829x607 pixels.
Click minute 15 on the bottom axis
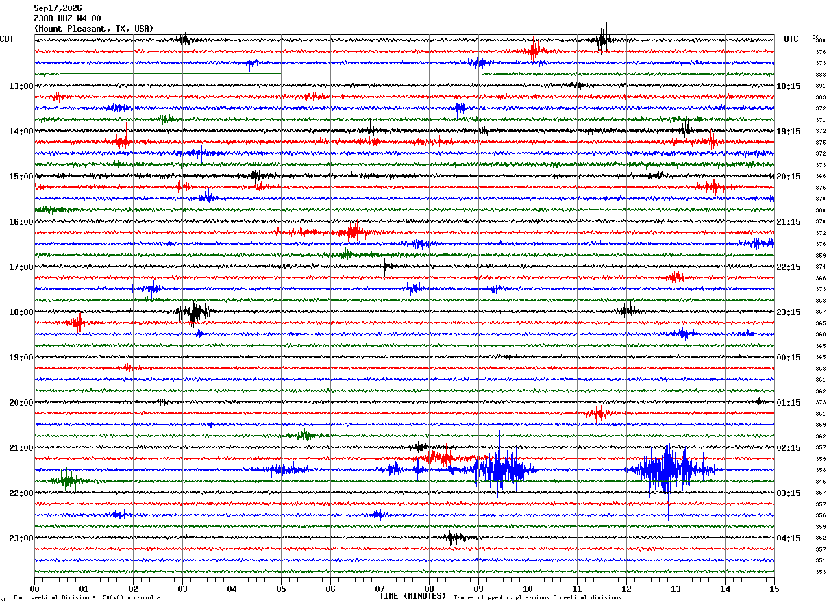[x=774, y=589]
